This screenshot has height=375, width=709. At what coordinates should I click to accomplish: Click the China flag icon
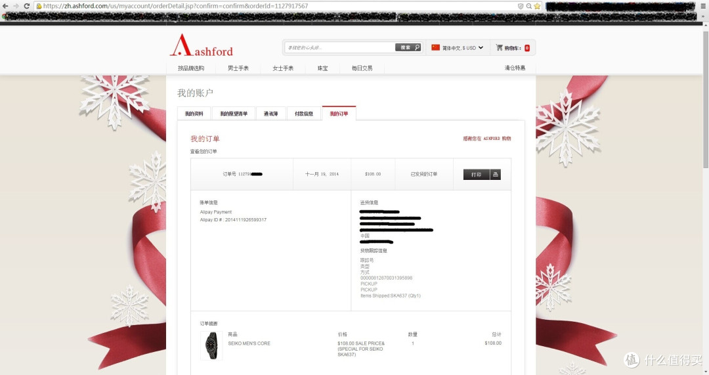435,47
